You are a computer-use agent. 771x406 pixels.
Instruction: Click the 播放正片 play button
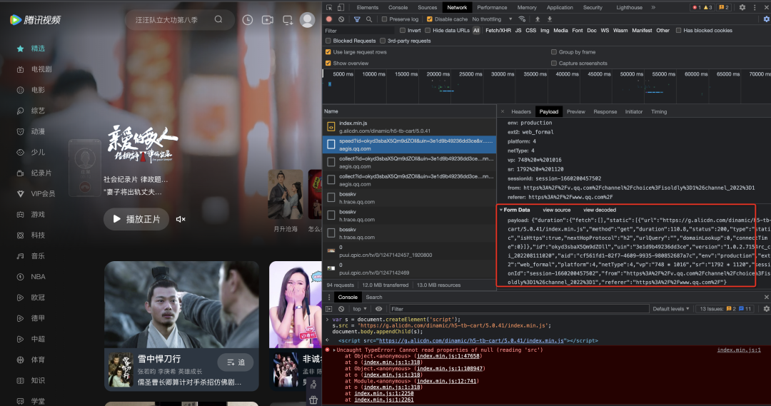pos(136,219)
